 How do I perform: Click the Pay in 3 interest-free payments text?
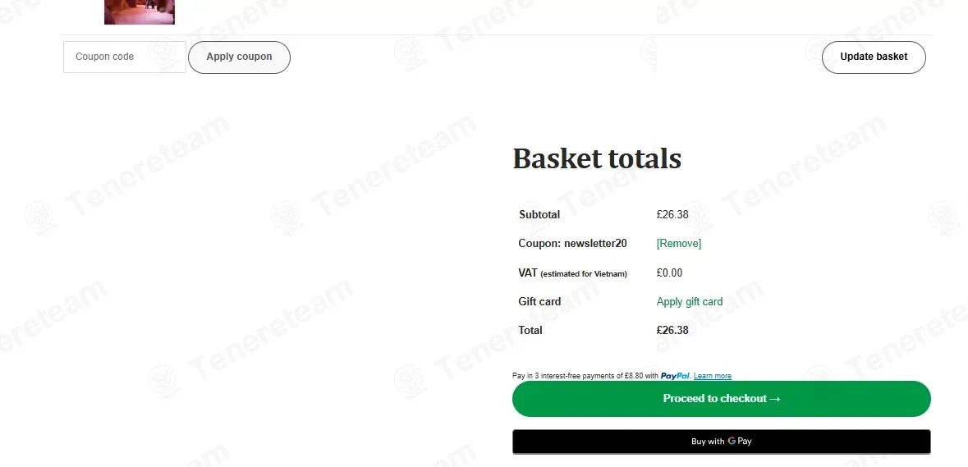585,376
